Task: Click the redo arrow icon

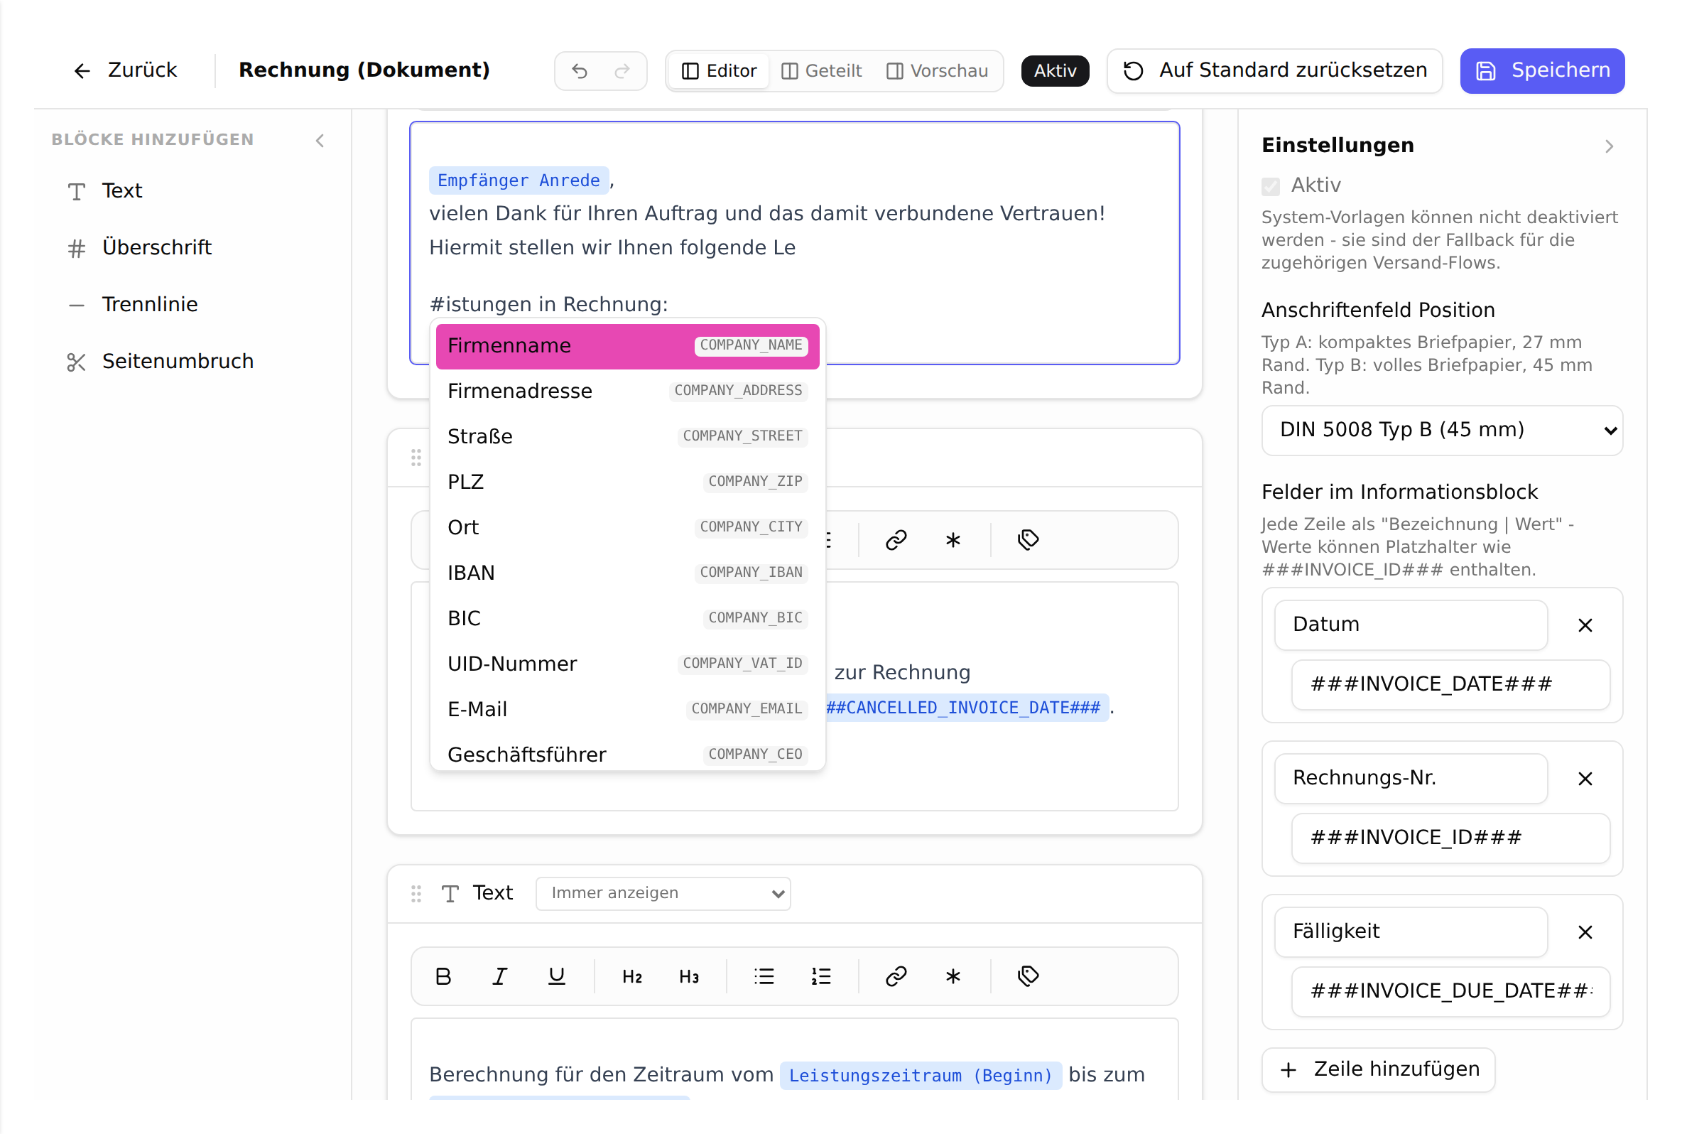Action: coord(622,71)
